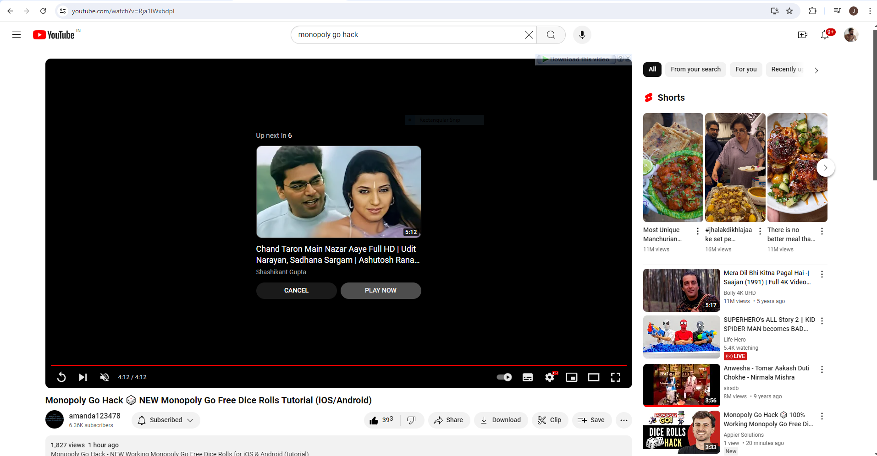The height and width of the screenshot is (456, 877).
Task: Toggle subtitles/closed captions
Action: pos(528,377)
